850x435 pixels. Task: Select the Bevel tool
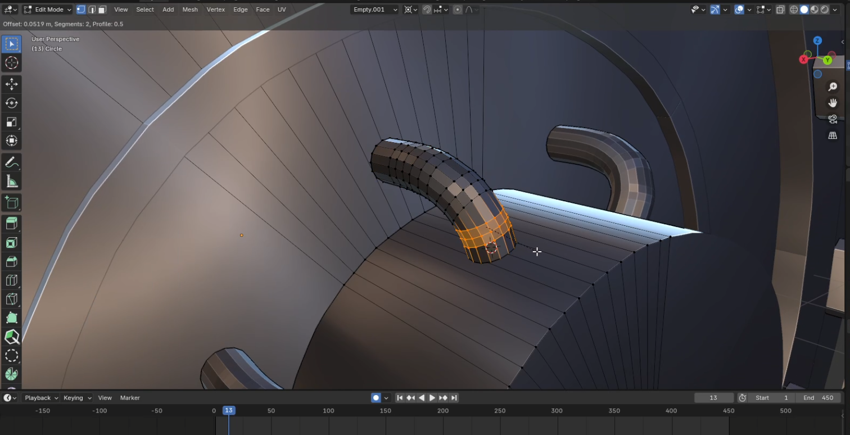pos(11,261)
